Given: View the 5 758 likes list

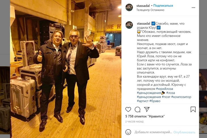Looking at the screenshot, I should click(145, 116).
